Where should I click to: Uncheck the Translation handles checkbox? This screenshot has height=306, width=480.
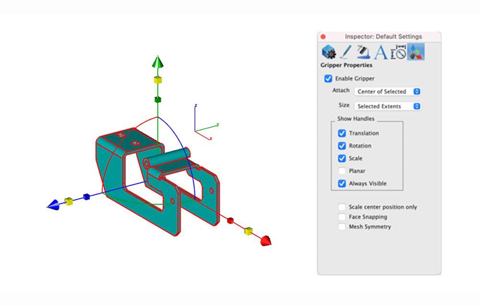pos(342,133)
